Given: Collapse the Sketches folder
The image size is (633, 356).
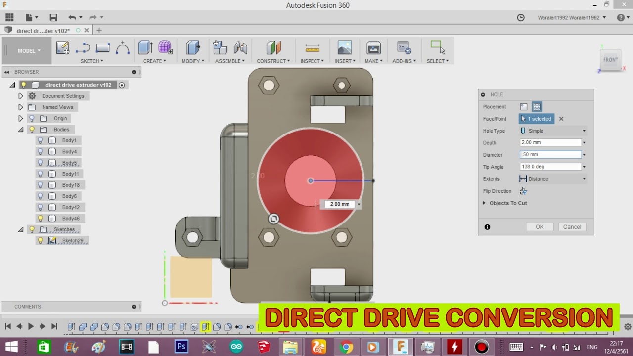Looking at the screenshot, I should coord(20,229).
